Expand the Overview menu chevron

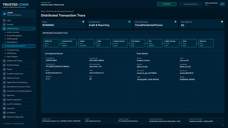click(x=34, y=25)
